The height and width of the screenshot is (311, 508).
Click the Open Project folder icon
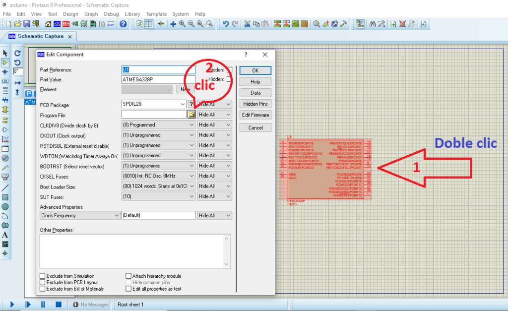coord(18,24)
